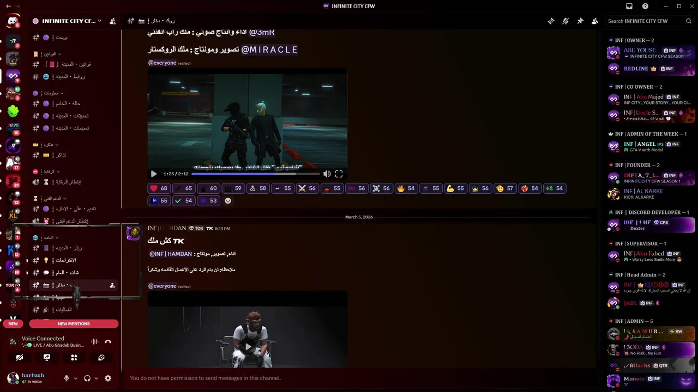Image resolution: width=698 pixels, height=392 pixels.
Task: Open the help icon in title bar
Action: click(x=646, y=6)
